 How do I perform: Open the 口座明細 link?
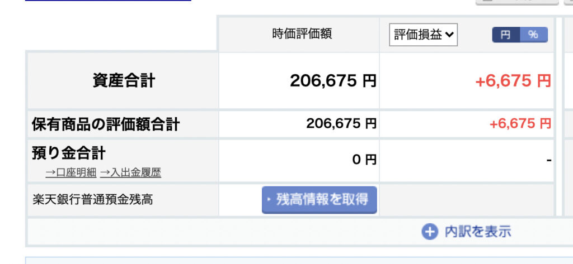point(71,172)
